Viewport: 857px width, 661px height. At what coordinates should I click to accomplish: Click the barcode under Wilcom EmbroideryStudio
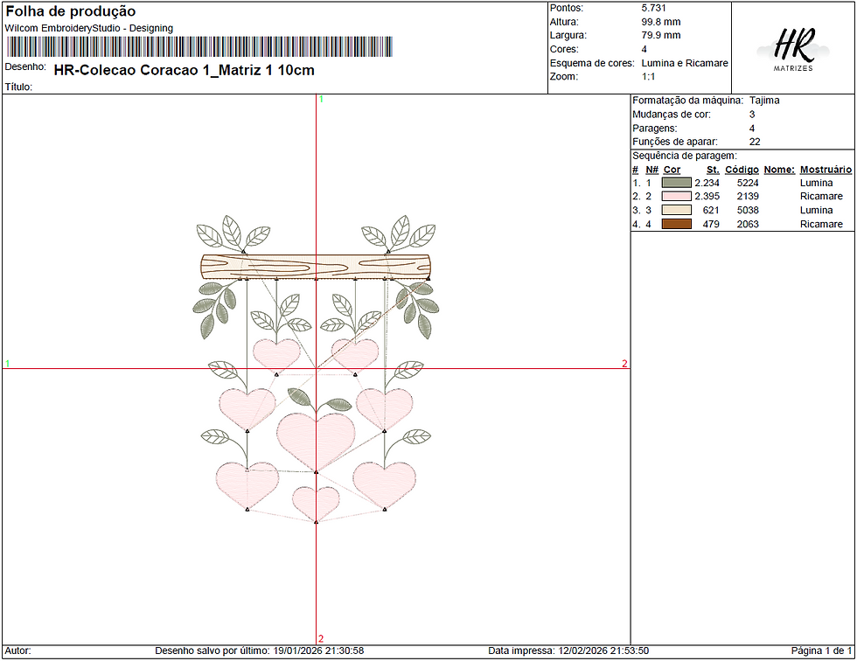click(199, 47)
